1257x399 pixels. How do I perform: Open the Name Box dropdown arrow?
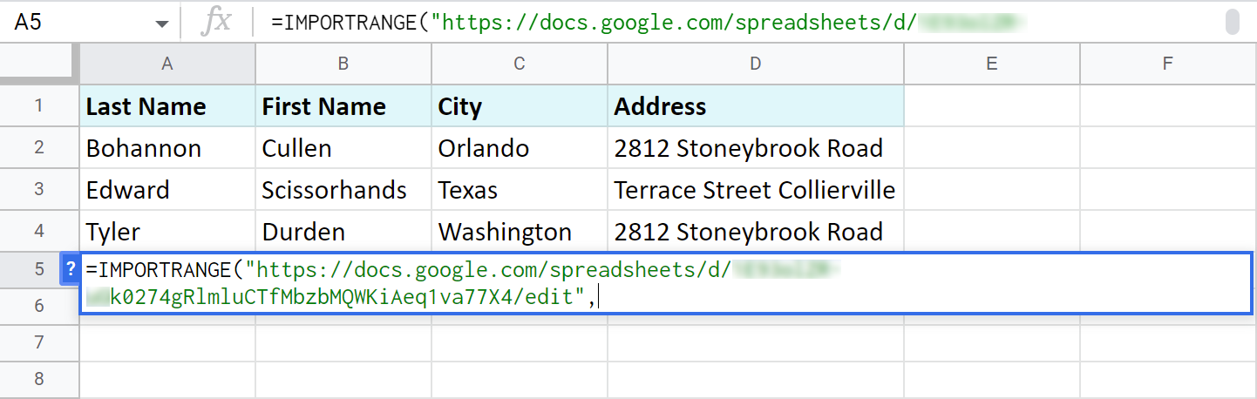161,23
